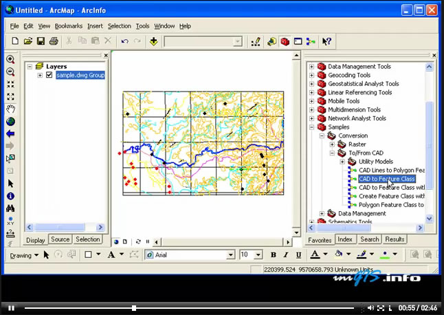Select the Zoom Out tool
The image size is (444, 315).
point(10,72)
